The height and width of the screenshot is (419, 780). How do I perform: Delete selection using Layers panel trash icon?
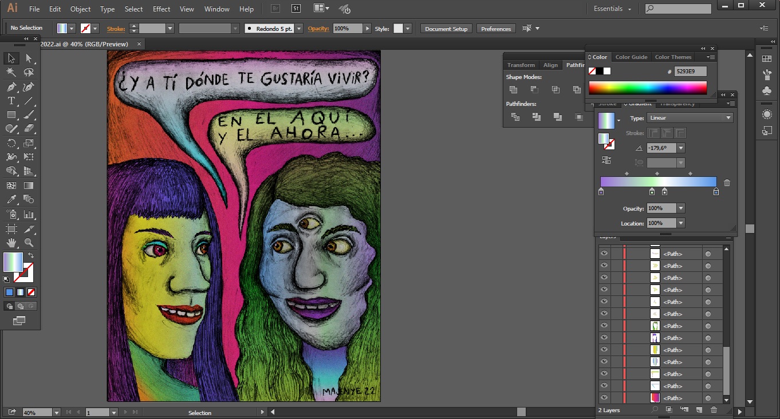point(714,410)
